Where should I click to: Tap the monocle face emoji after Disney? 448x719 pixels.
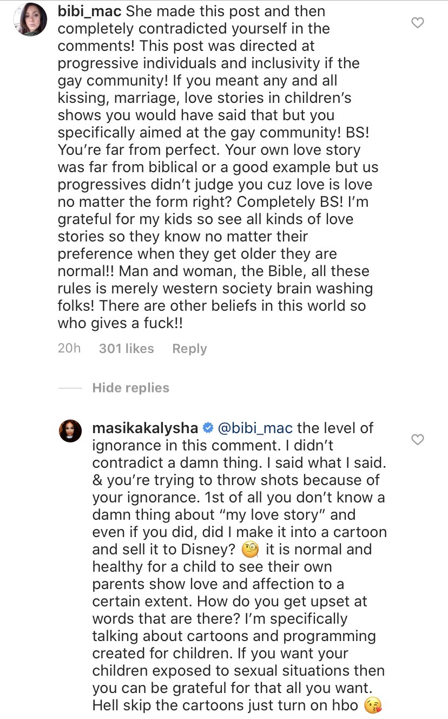coord(251,550)
